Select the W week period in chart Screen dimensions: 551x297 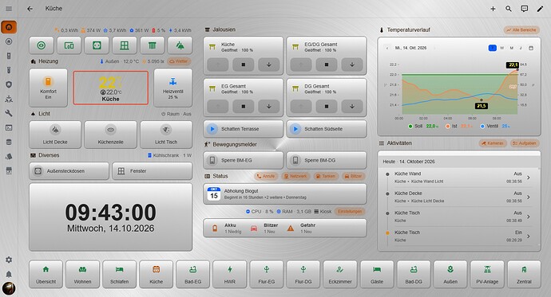[x=501, y=48]
